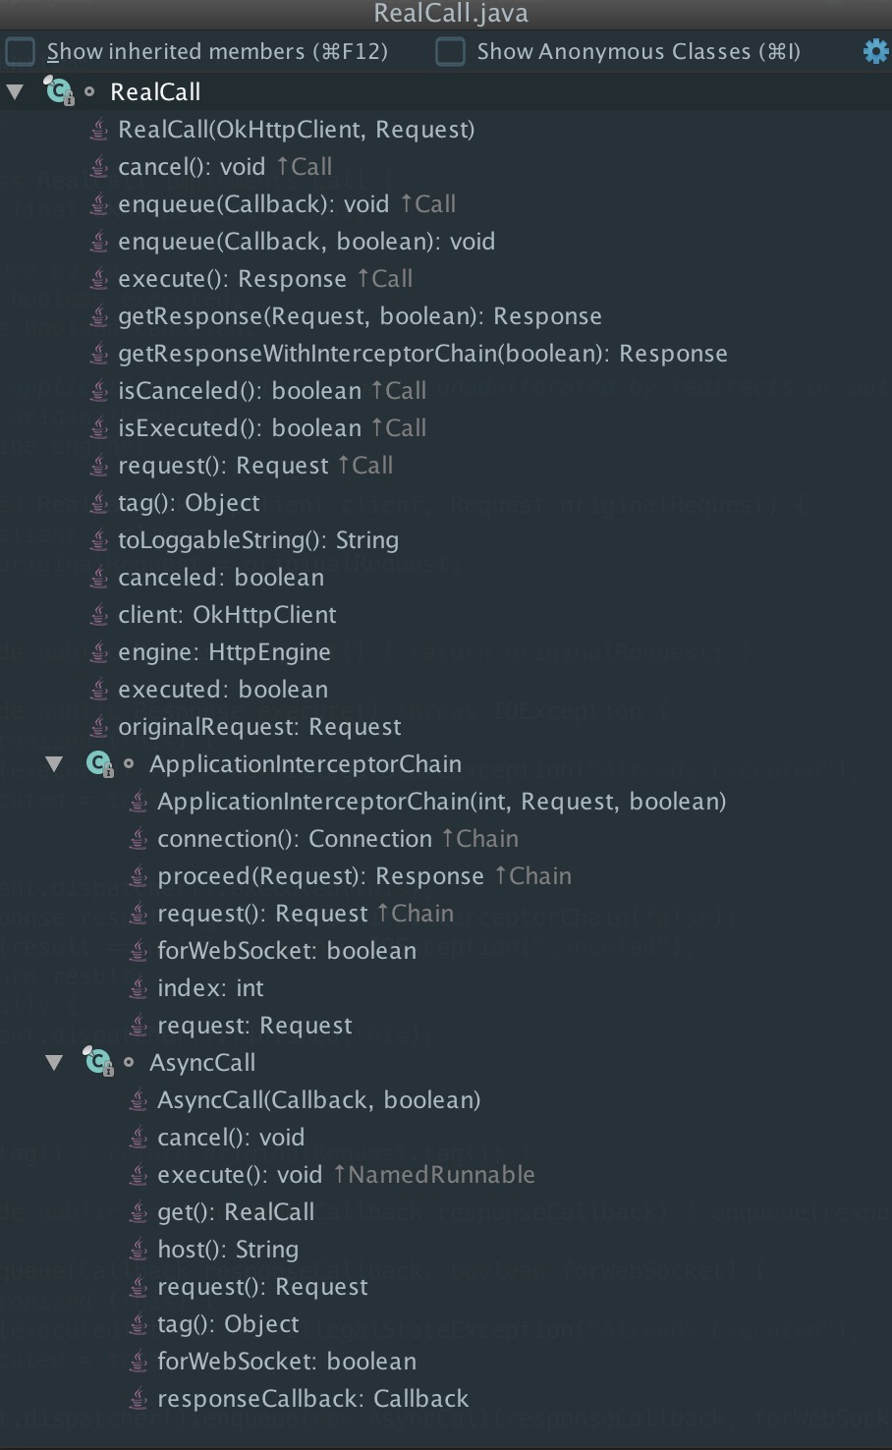Enable Show inherited members checkbox

[x=20, y=51]
